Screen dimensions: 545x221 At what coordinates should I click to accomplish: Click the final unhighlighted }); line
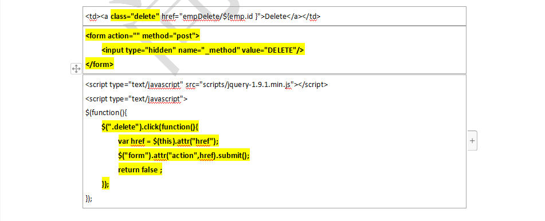tap(89, 199)
